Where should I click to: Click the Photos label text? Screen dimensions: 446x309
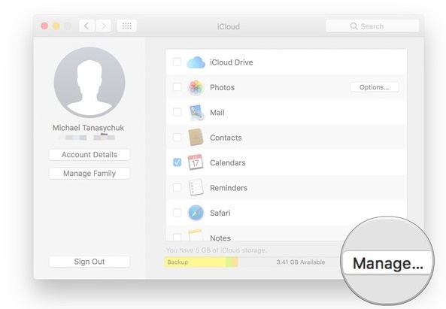pyautogui.click(x=222, y=87)
